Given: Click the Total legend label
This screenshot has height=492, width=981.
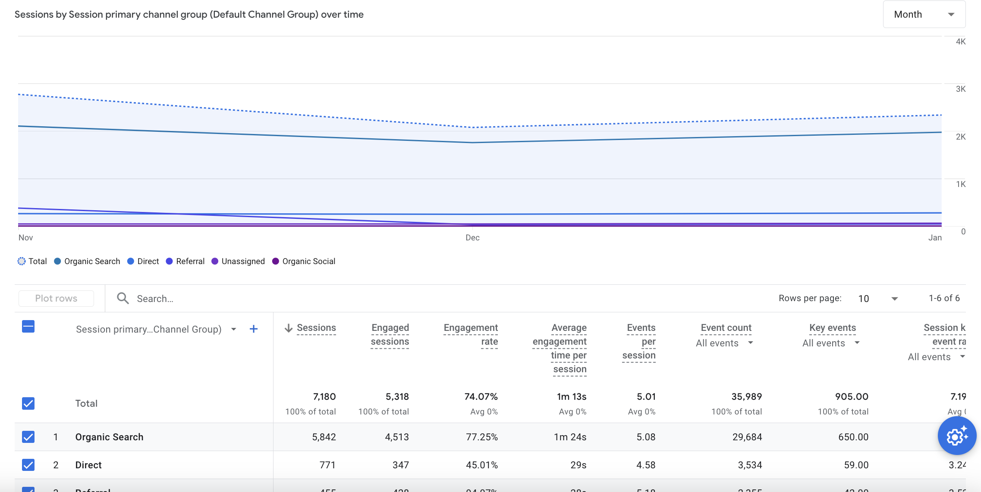Looking at the screenshot, I should pyautogui.click(x=38, y=262).
